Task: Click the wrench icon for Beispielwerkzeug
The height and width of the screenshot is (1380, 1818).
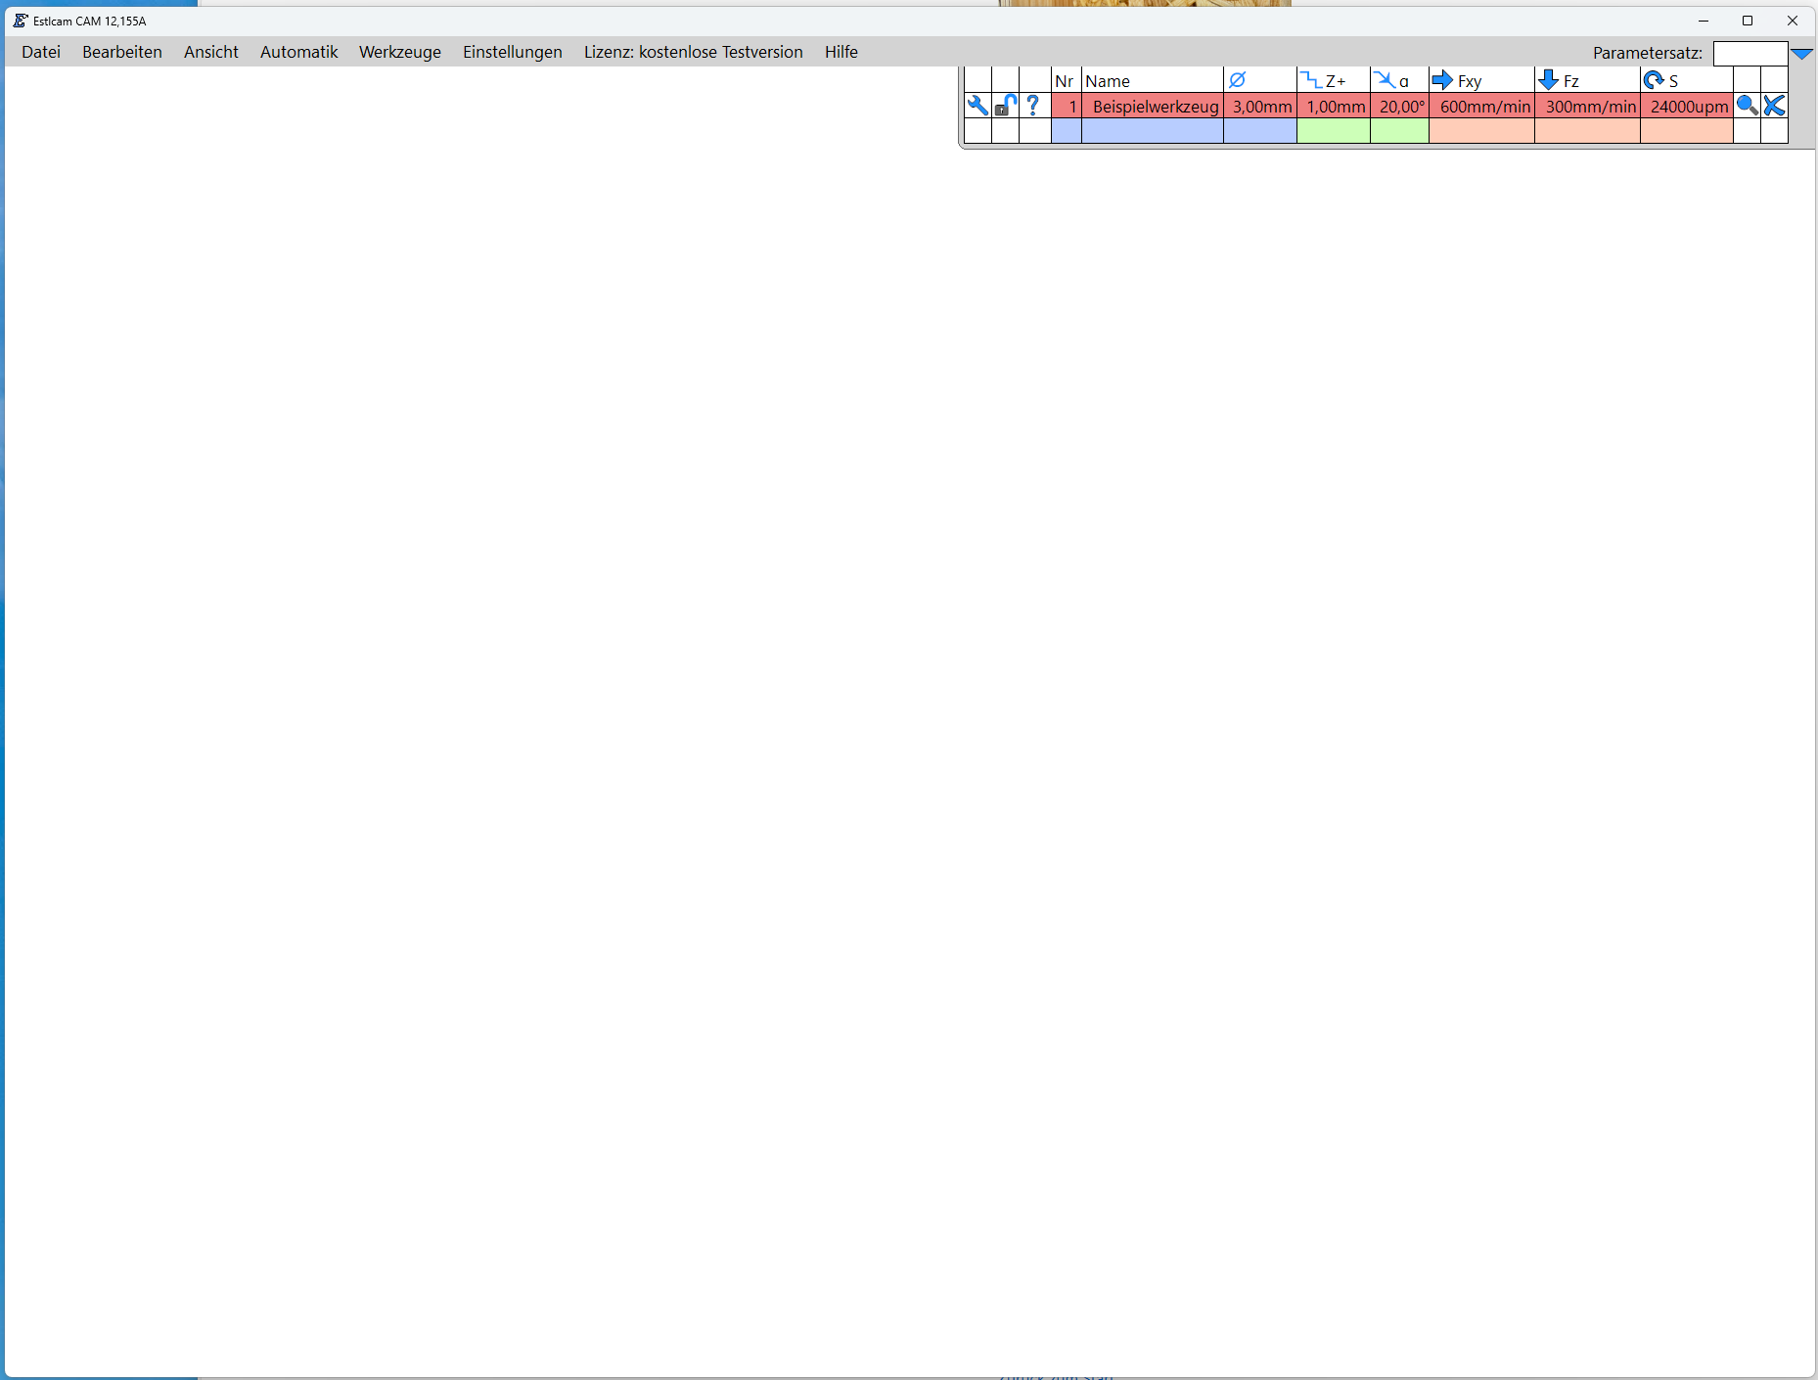Action: pos(977,106)
